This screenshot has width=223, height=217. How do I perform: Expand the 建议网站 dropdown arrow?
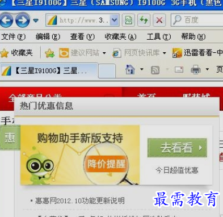point(104,53)
